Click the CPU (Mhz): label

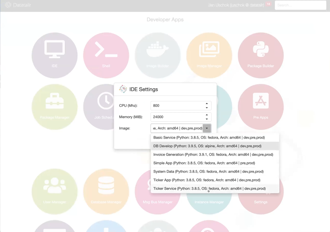(128, 106)
